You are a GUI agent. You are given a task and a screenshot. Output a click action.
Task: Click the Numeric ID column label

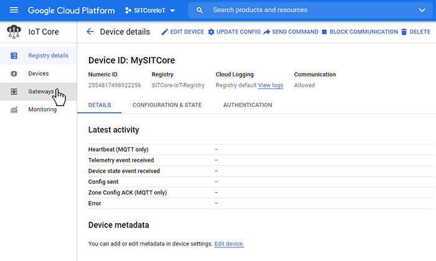point(103,75)
